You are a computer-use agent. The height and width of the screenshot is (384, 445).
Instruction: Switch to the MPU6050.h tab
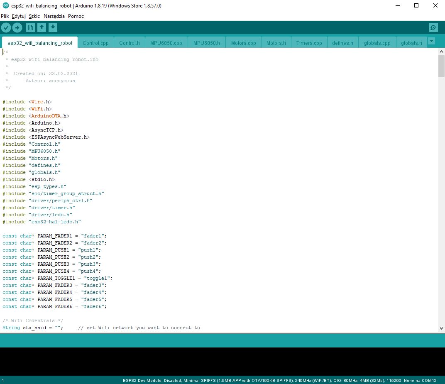pyautogui.click(x=207, y=43)
